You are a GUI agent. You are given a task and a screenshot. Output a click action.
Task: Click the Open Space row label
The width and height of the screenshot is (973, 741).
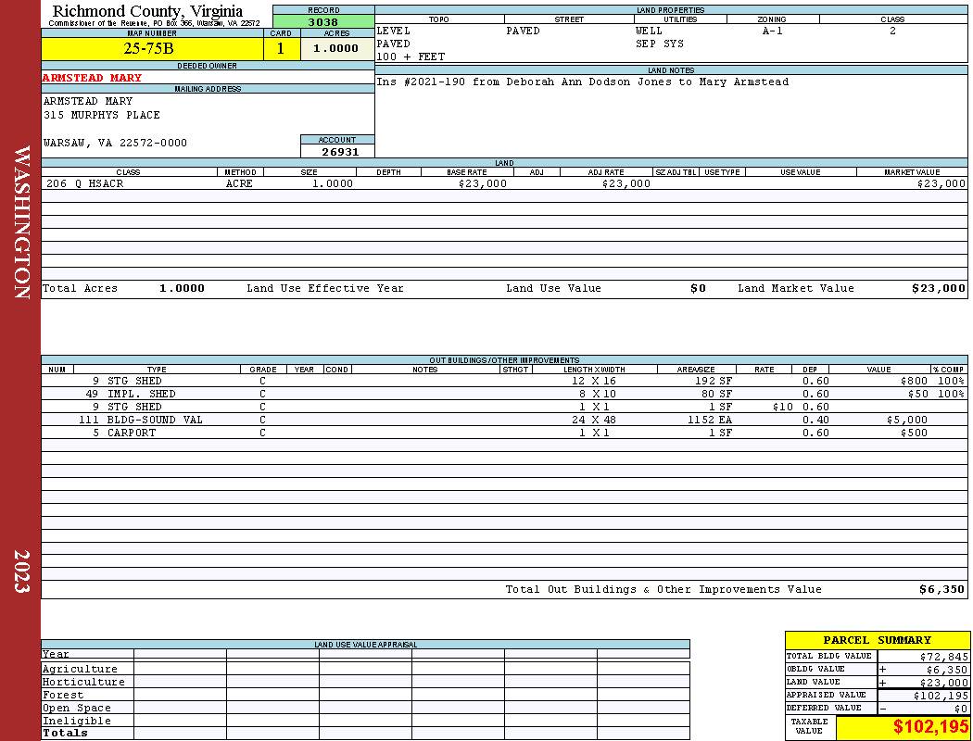point(76,709)
